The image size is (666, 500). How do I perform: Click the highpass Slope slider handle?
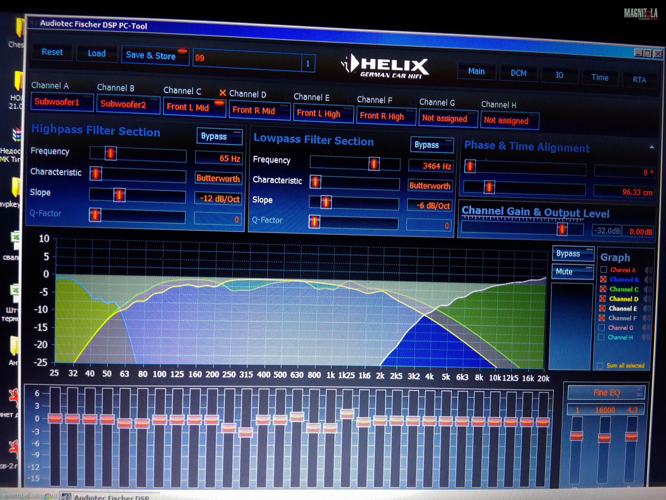(119, 195)
